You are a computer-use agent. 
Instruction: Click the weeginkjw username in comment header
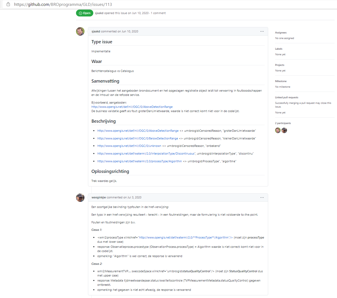[99, 197]
